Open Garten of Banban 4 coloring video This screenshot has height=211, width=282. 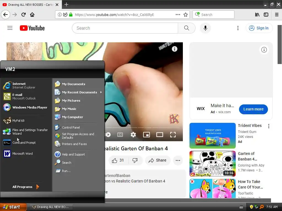213,164
